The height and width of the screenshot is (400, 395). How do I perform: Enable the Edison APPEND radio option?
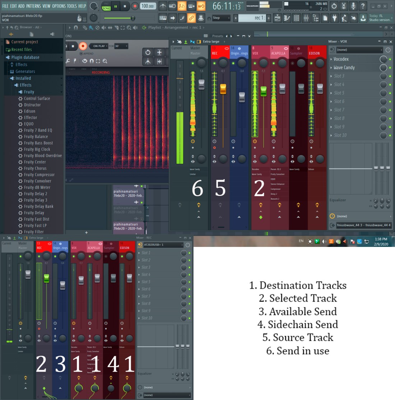click(x=81, y=54)
